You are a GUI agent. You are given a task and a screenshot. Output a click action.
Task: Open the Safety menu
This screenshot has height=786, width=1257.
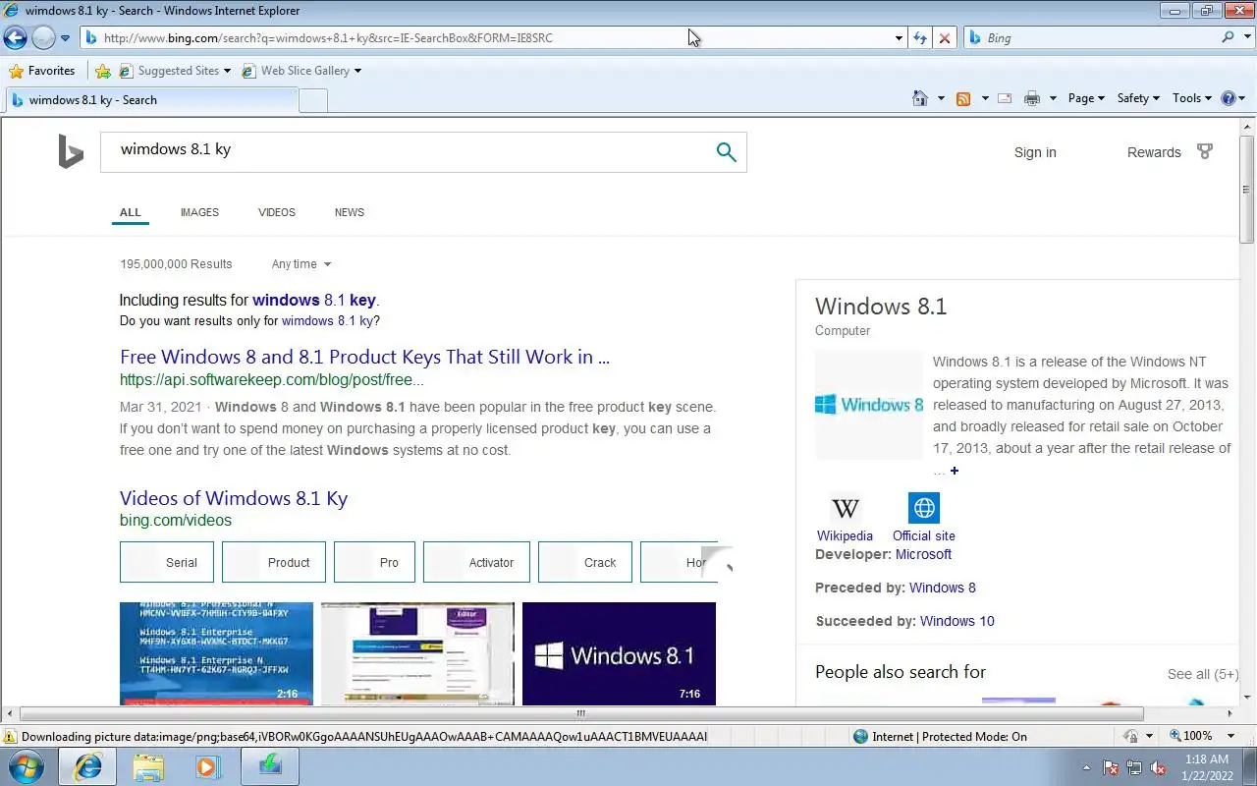(x=1138, y=98)
